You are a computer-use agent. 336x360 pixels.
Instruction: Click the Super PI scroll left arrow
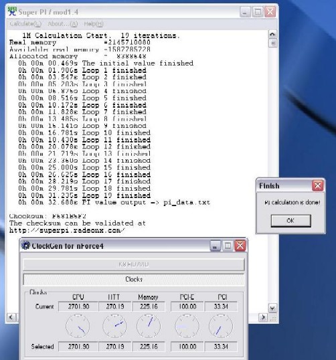11,317
